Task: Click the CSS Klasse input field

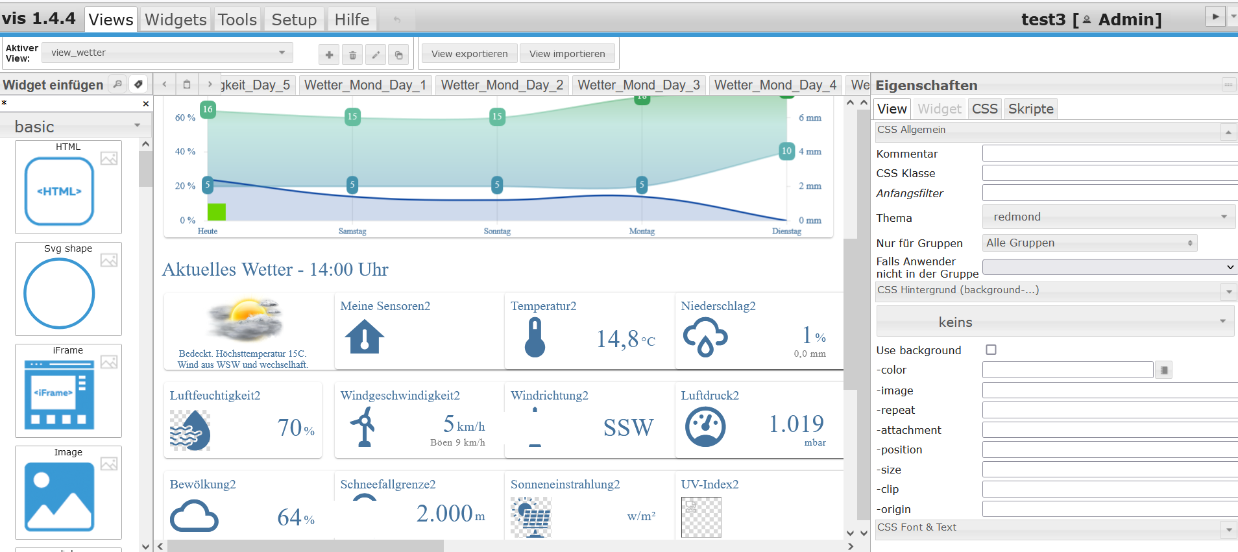Action: [x=1110, y=173]
